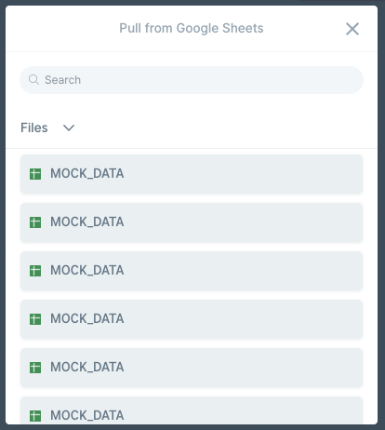The height and width of the screenshot is (430, 385).
Task: Expand the Files dropdown chevron
Action: [69, 128]
